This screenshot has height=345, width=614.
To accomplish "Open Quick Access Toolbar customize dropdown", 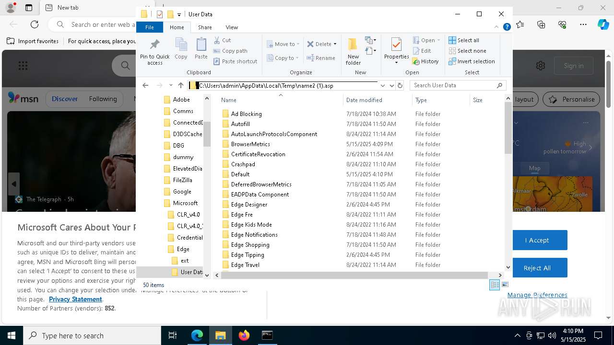I will [179, 14].
